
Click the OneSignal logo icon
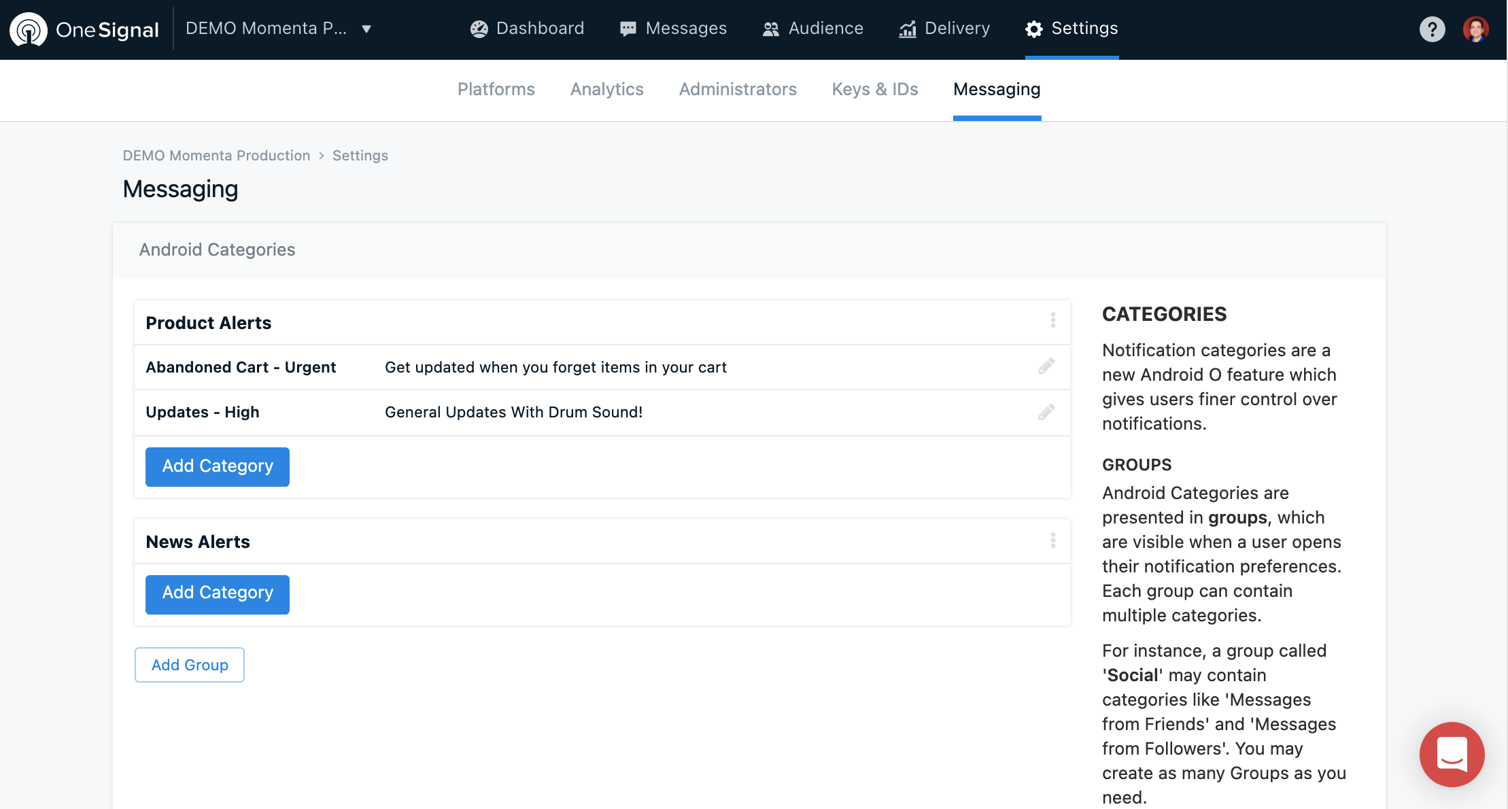coord(29,29)
